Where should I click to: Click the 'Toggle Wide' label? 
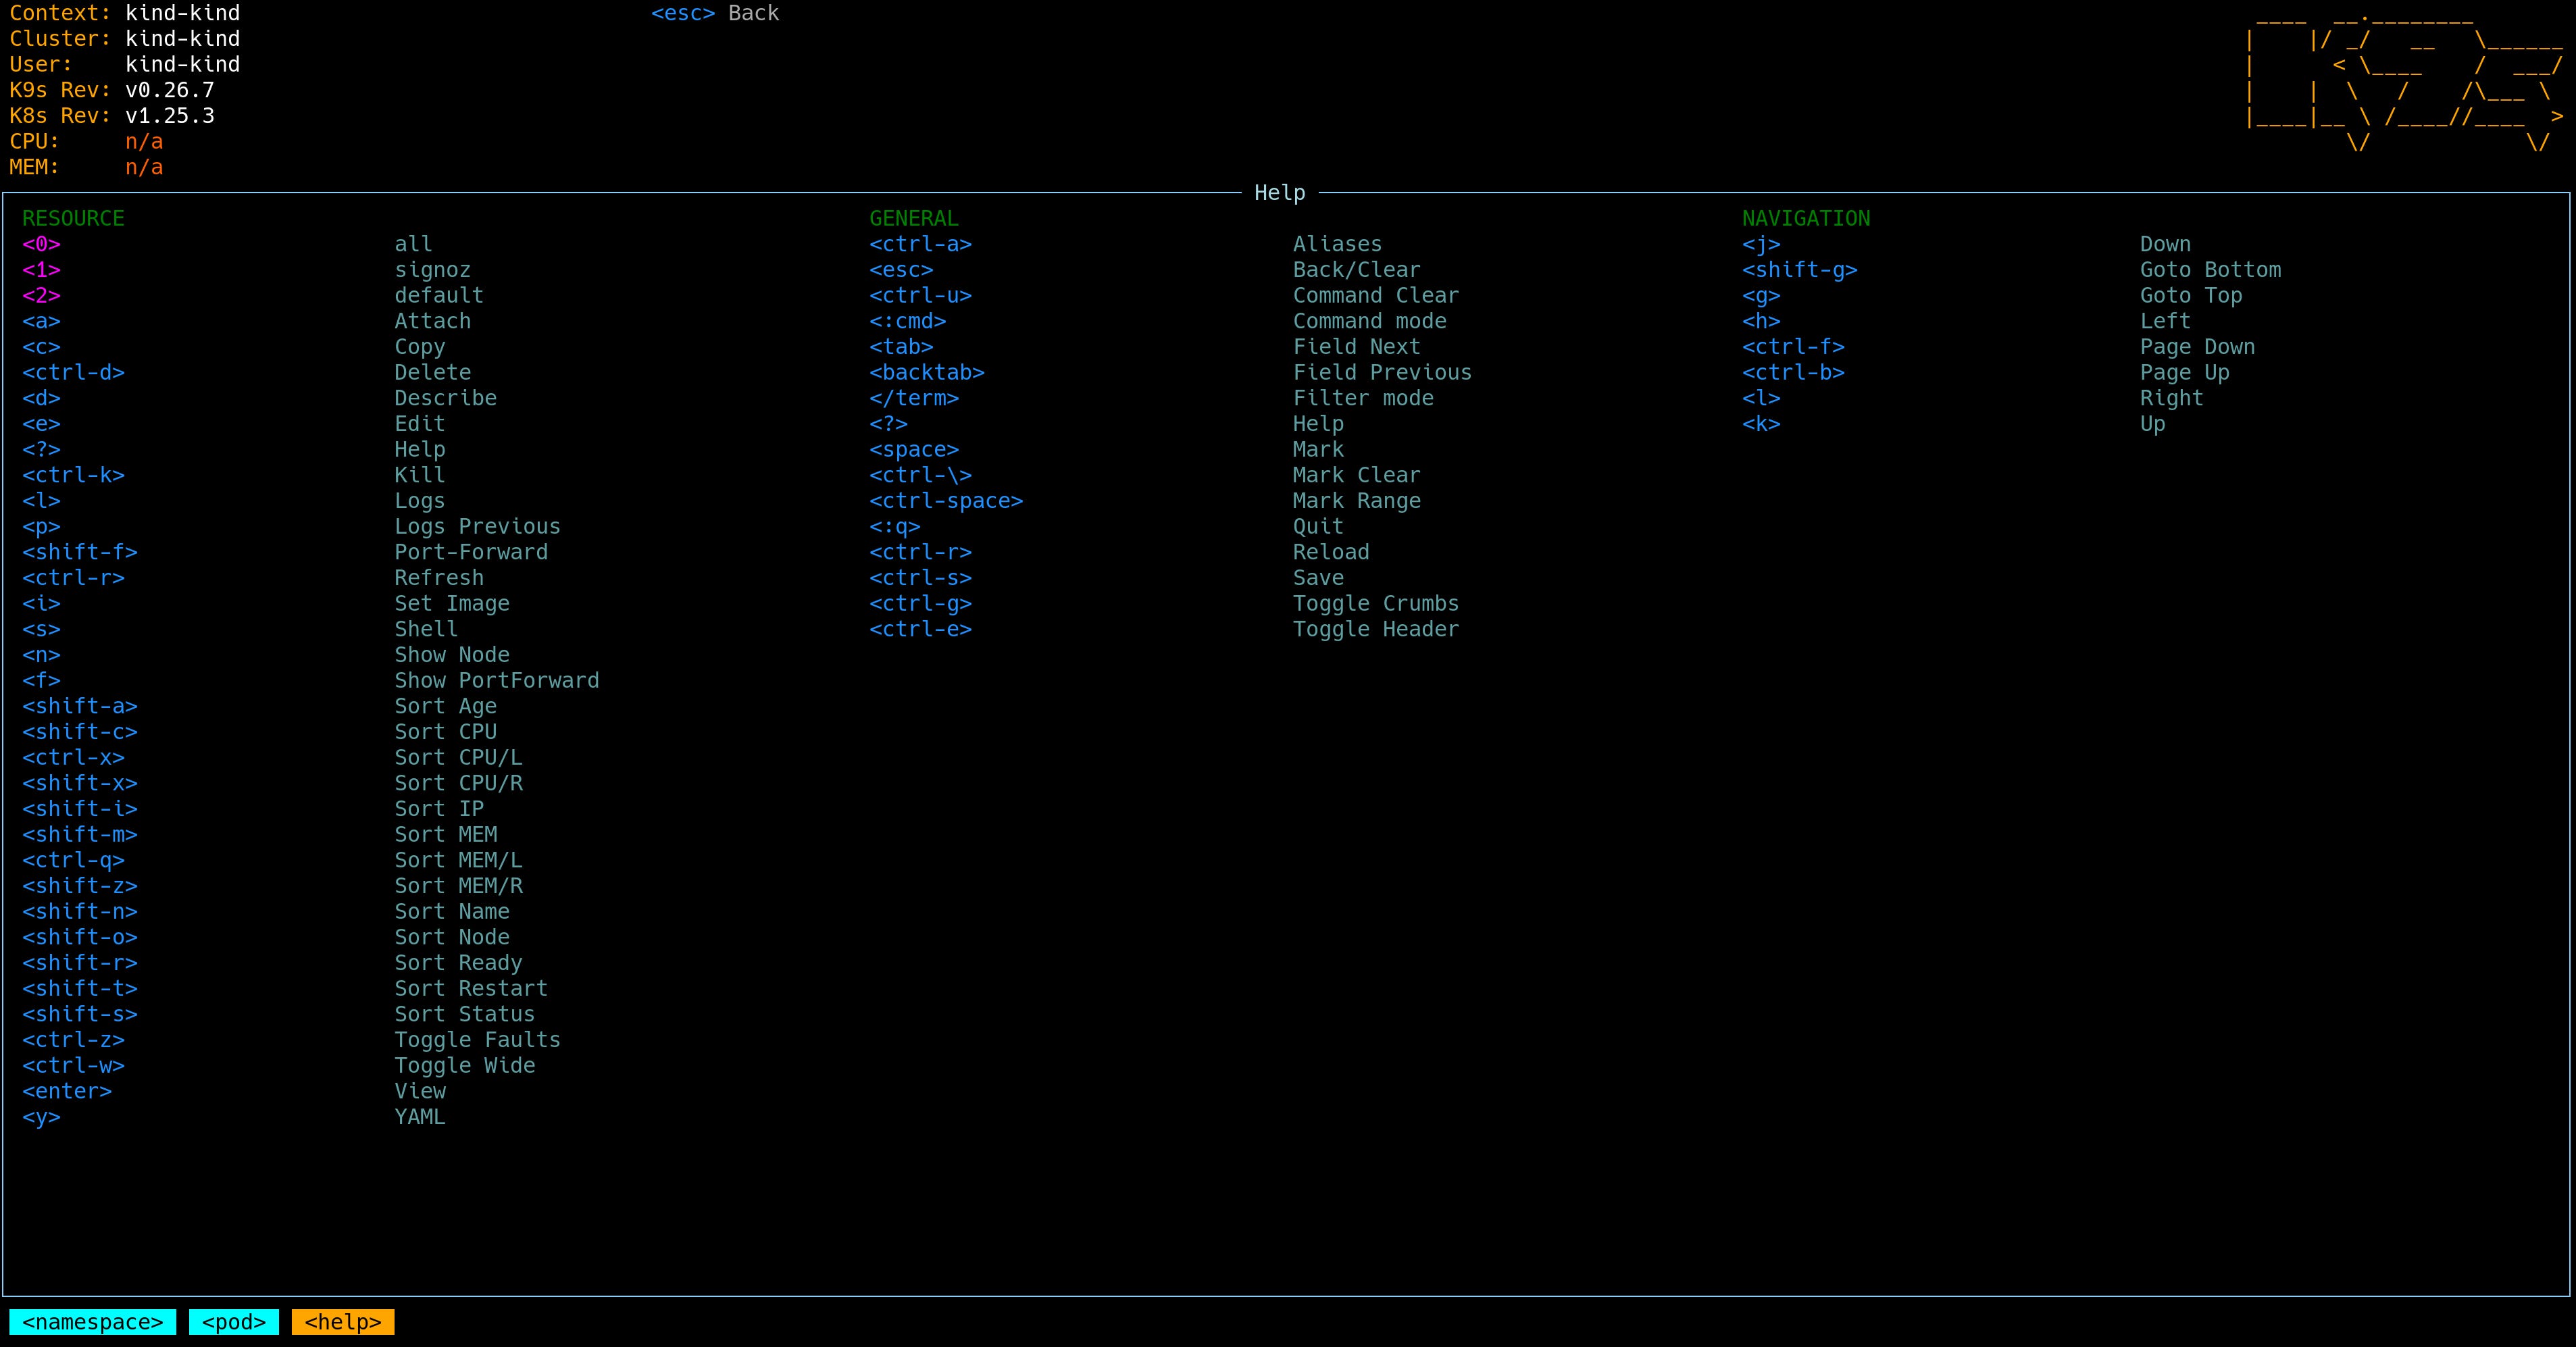click(464, 1065)
